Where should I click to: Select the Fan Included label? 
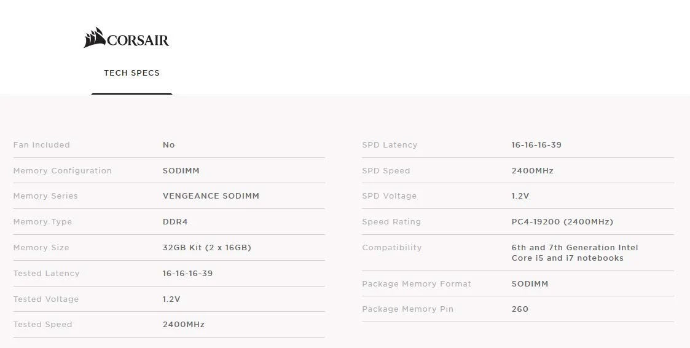(41, 145)
